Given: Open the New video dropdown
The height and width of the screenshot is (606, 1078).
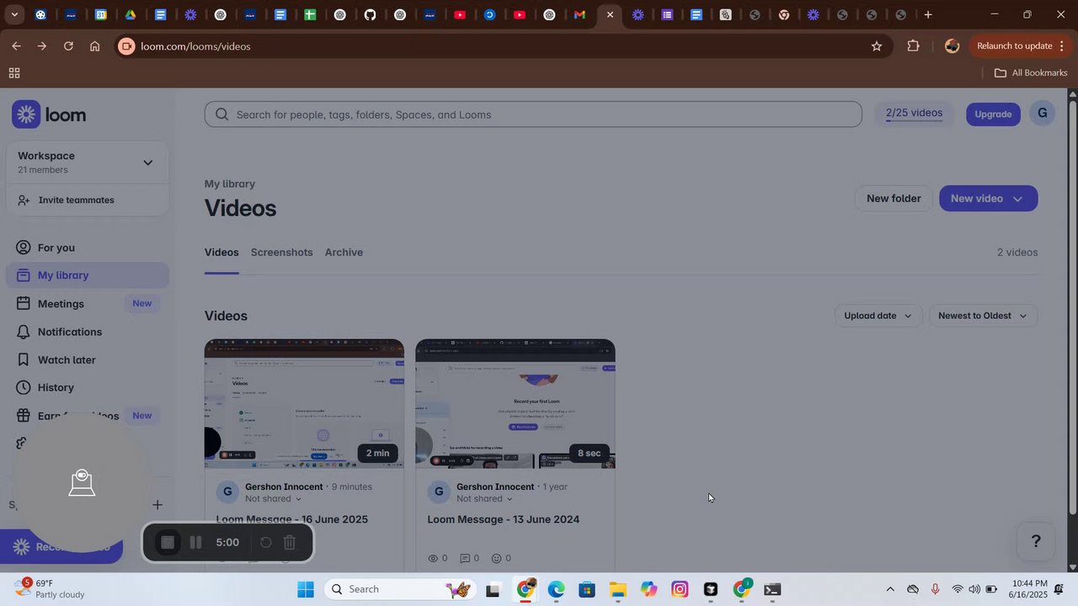Looking at the screenshot, I should [x=988, y=199].
